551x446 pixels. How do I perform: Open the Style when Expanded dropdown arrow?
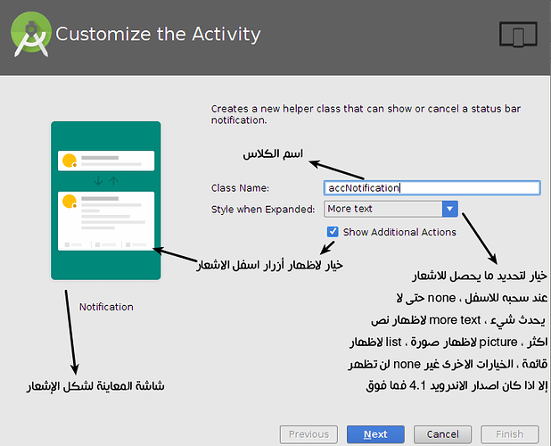[449, 209]
